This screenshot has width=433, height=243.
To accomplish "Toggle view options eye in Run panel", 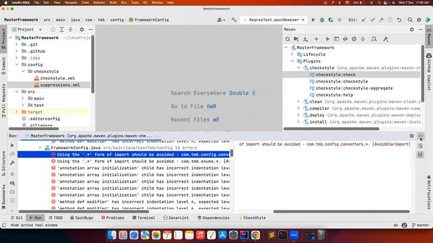I will (12, 183).
